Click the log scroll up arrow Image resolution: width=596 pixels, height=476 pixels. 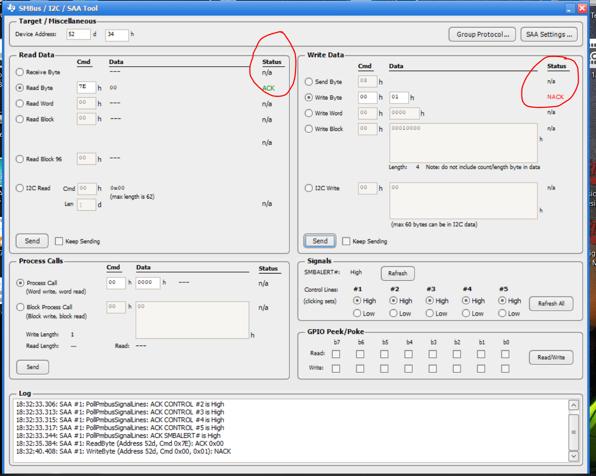[x=573, y=405]
